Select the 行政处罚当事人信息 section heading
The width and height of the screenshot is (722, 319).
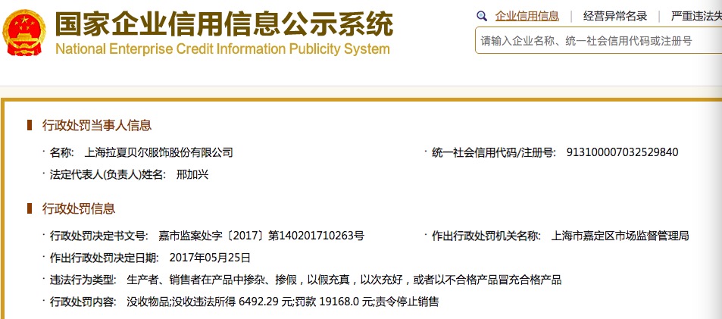click(x=97, y=125)
